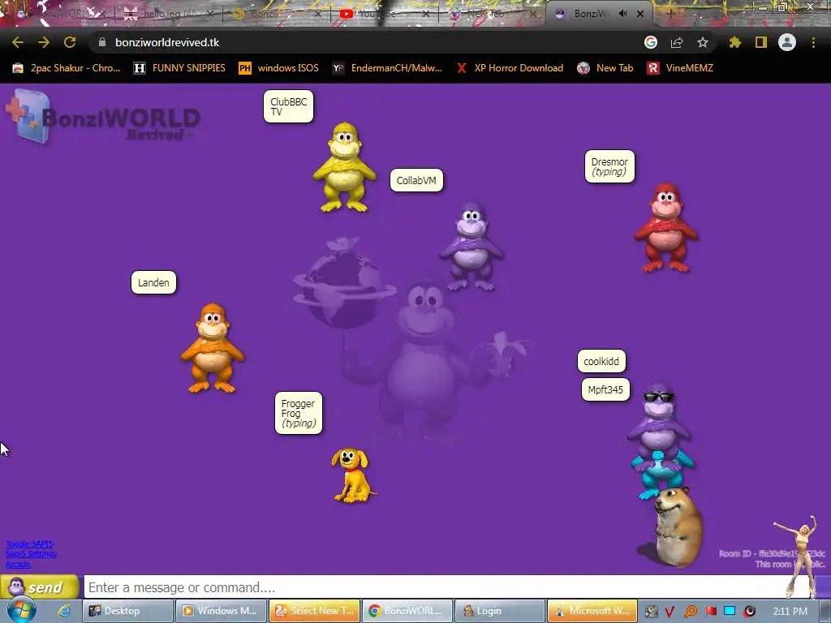Screen dimensions: 831x623
Task: Open the Google icon in the address bar
Action: tap(651, 42)
